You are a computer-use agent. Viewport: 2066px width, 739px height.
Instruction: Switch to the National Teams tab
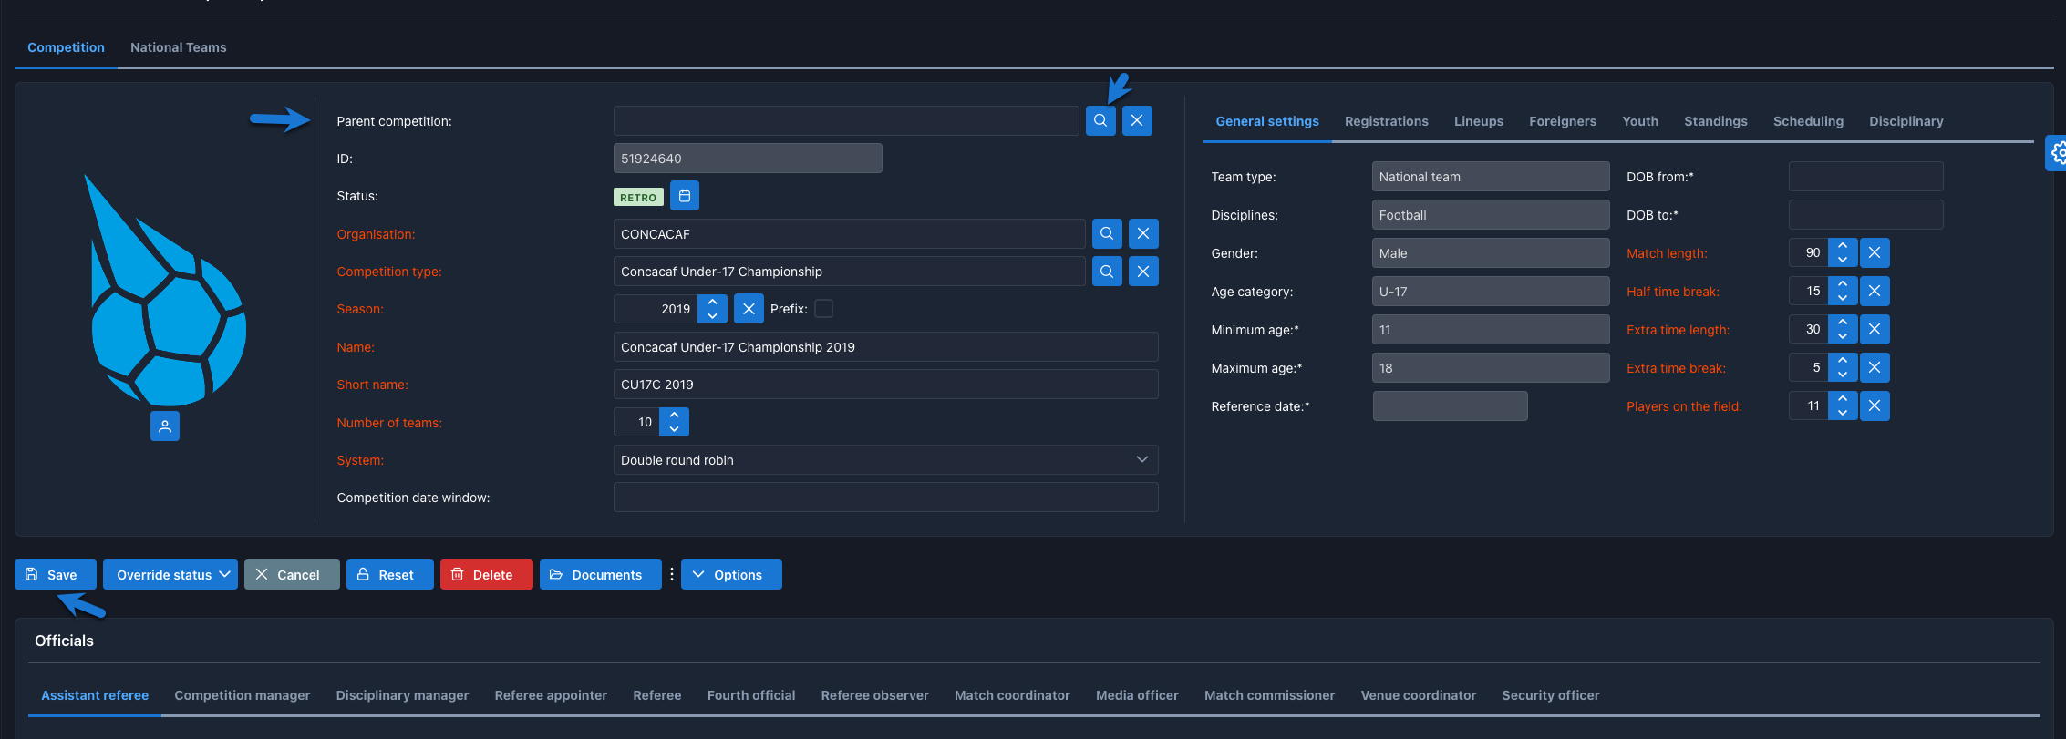179,47
